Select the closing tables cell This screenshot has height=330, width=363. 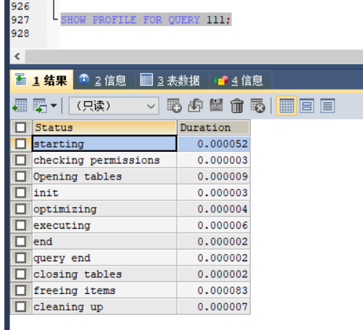104,274
